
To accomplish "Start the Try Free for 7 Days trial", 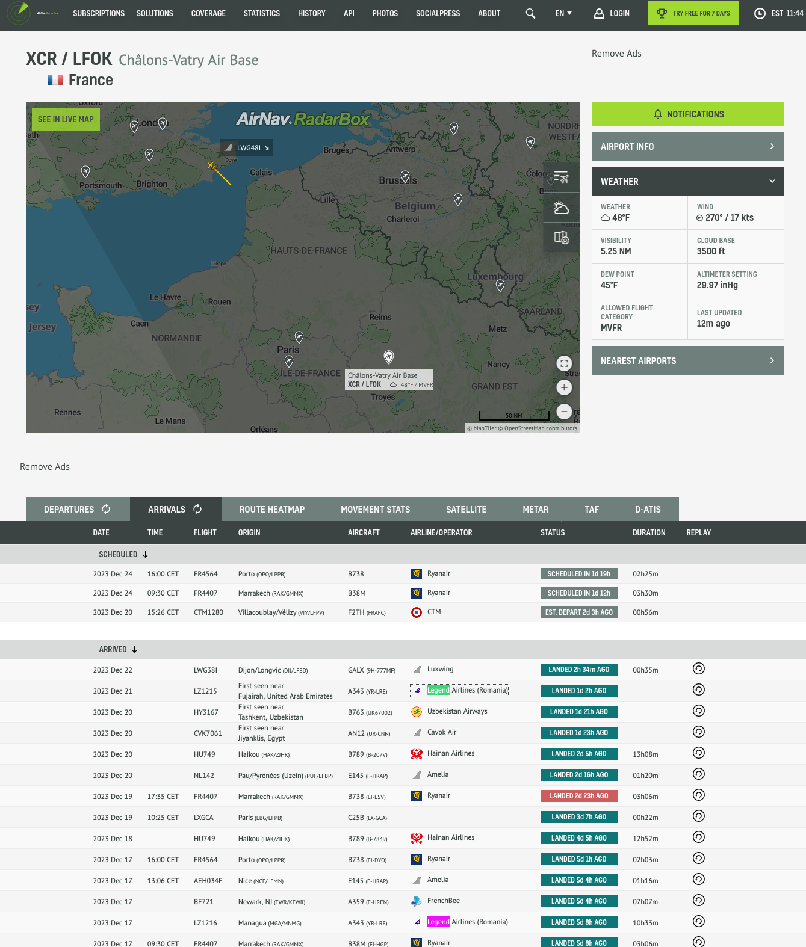I will coord(693,13).
